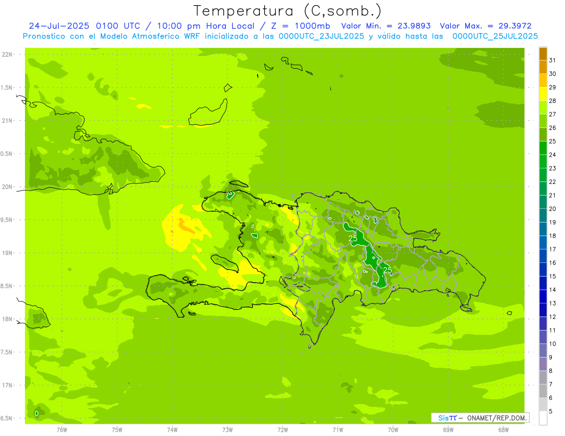Click the legend scale value "28"

click(553, 101)
